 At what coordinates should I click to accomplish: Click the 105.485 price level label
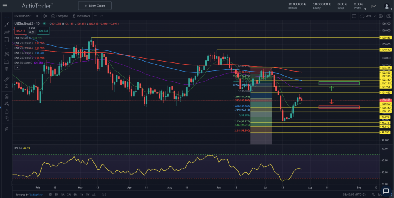click(386, 37)
